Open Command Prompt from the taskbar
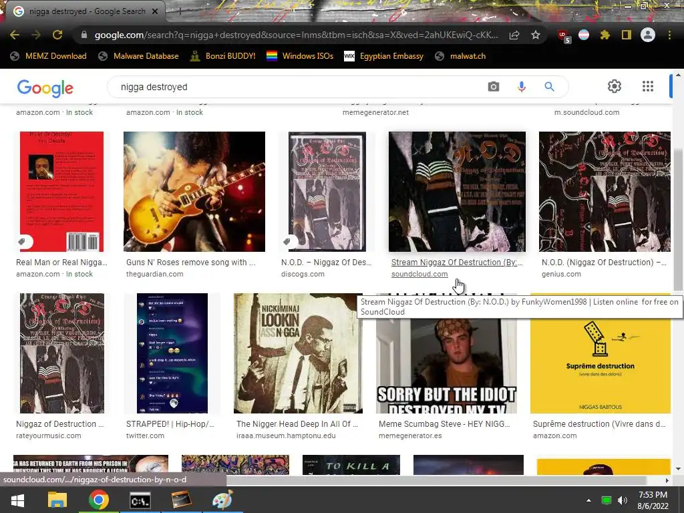The width and height of the screenshot is (684, 513). coord(140,500)
